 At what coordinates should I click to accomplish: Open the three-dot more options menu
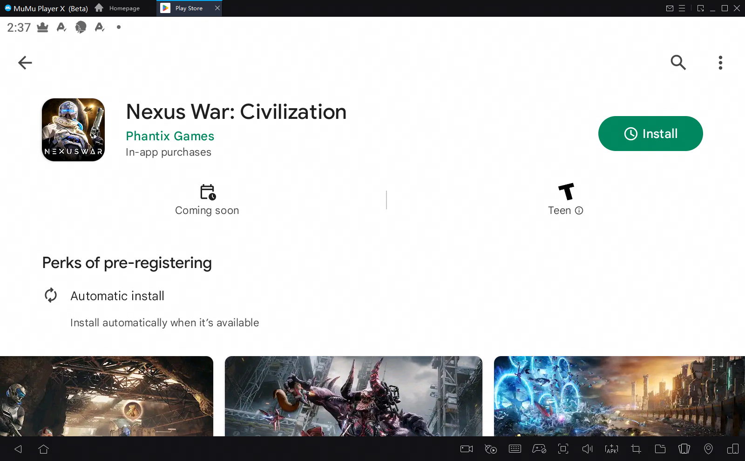pos(720,62)
